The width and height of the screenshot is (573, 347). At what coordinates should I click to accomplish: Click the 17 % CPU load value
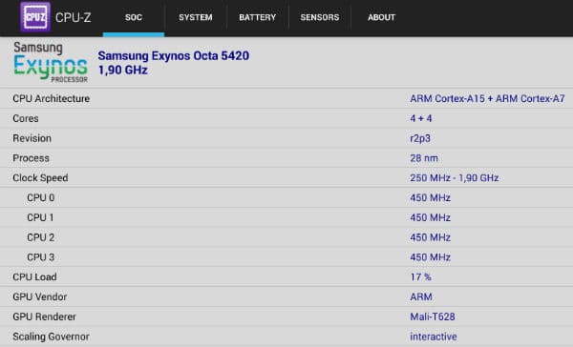(x=420, y=277)
